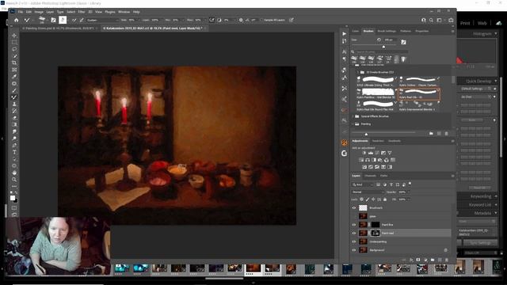The width and height of the screenshot is (507, 285).
Task: Select the Paint med layer mask thumbnail
Action: pyautogui.click(x=375, y=233)
